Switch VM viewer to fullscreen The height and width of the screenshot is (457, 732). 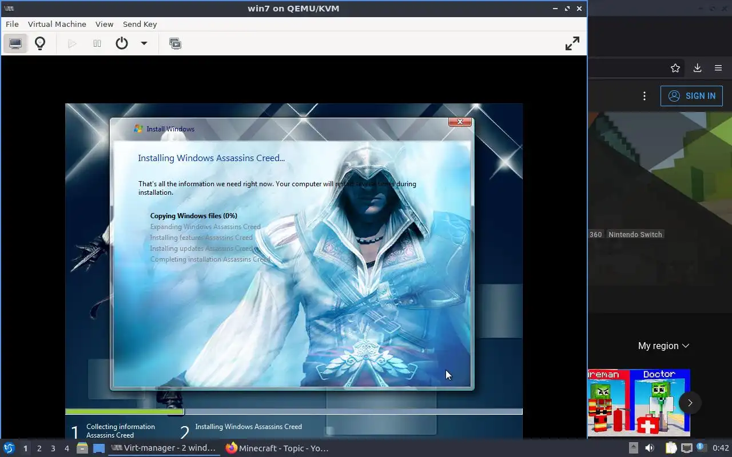572,43
